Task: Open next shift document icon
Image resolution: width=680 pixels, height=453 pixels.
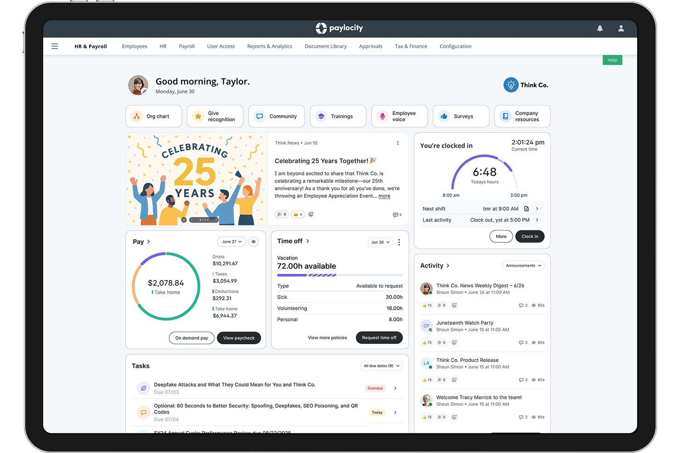Action: click(x=527, y=209)
